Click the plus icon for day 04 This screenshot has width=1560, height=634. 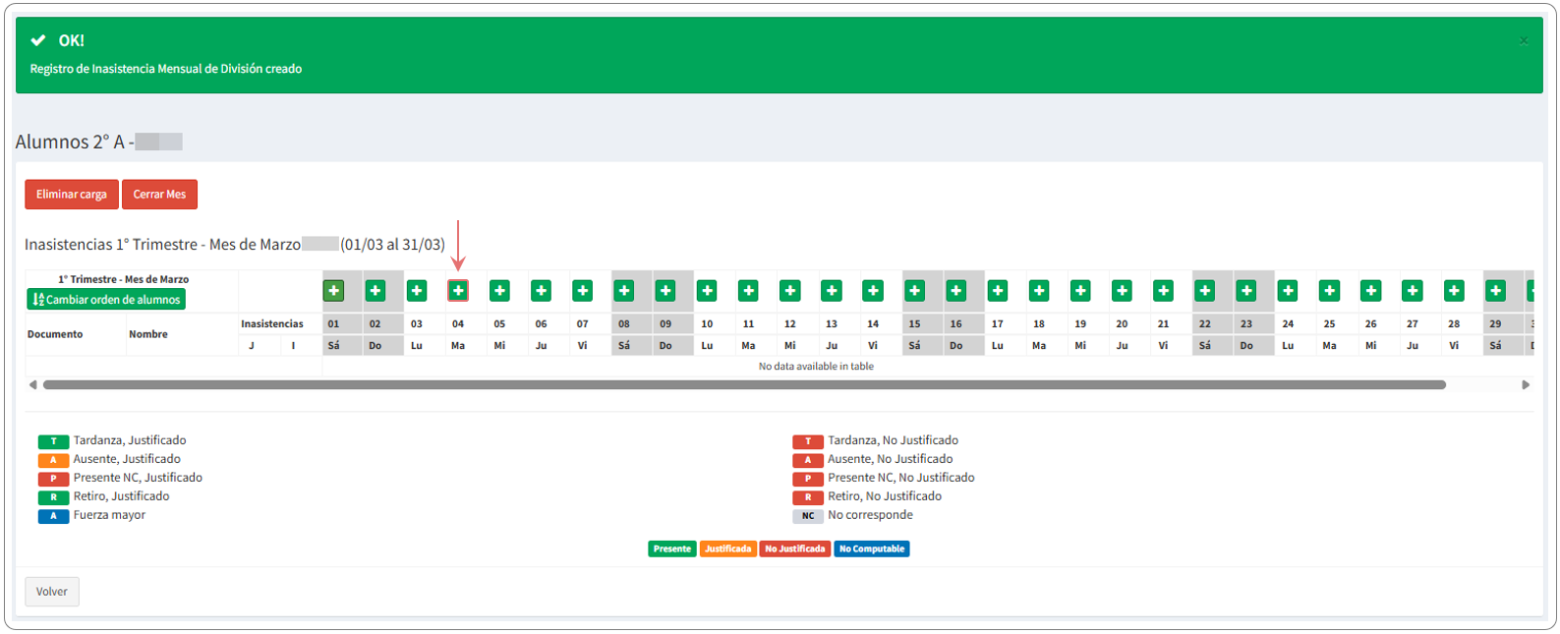point(458,291)
